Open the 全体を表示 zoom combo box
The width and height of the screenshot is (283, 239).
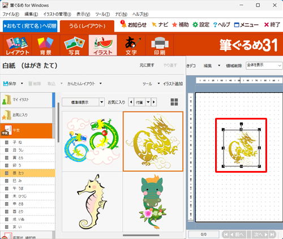click(264, 66)
